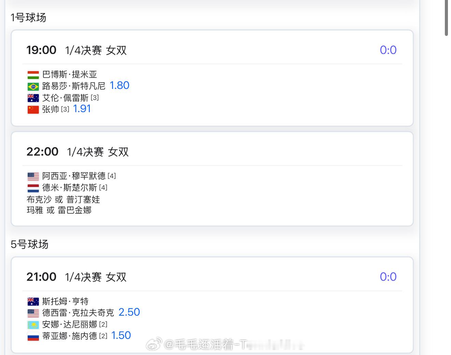Click the Weibo logo in the watermark
Viewport: 451px width, 355px height.
pos(154,345)
